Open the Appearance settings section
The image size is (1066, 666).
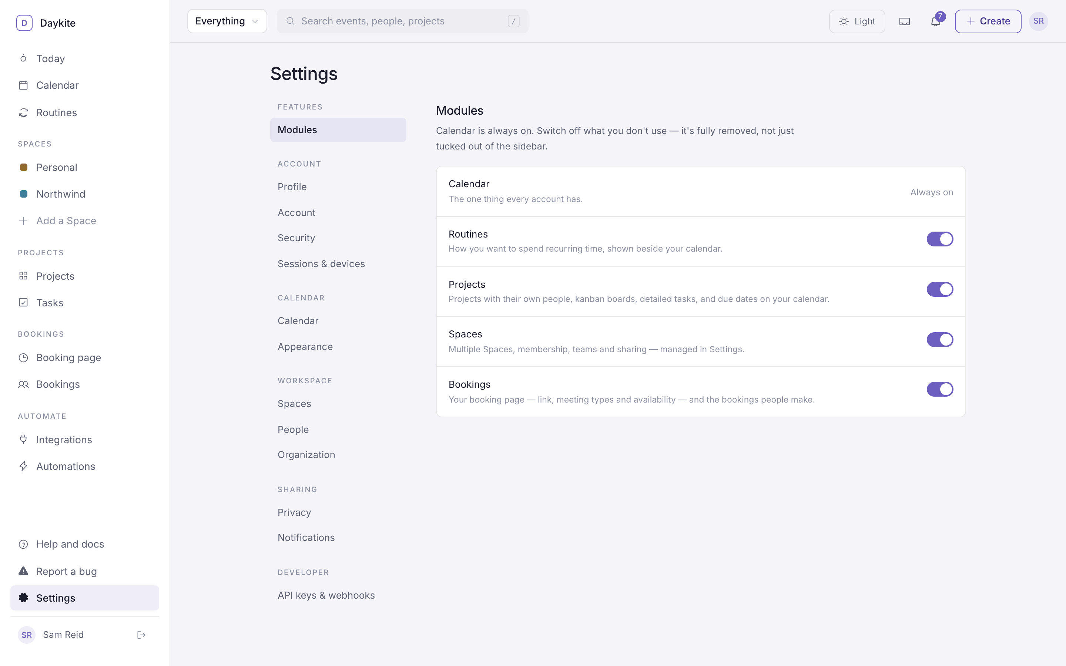338,347
